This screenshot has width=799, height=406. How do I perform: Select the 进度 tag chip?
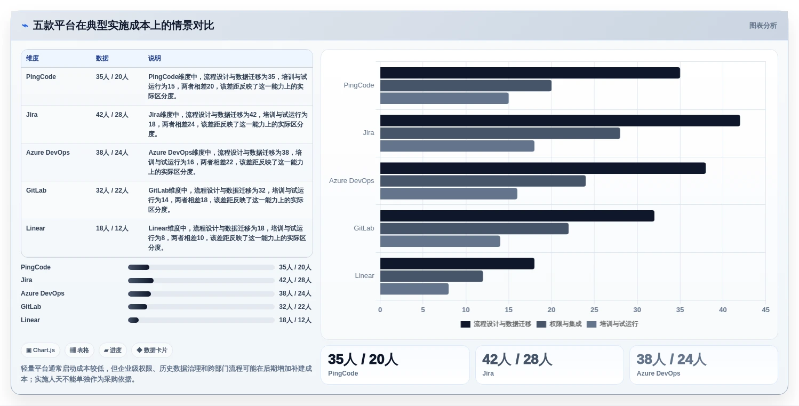113,350
